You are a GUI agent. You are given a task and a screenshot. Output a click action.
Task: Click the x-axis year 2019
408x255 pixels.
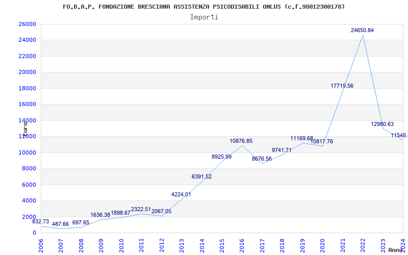[302, 245]
